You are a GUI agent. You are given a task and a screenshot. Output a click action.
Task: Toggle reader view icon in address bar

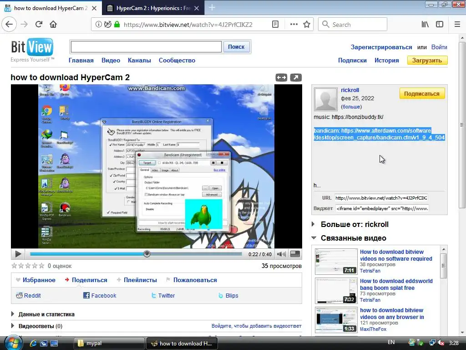tap(275, 25)
